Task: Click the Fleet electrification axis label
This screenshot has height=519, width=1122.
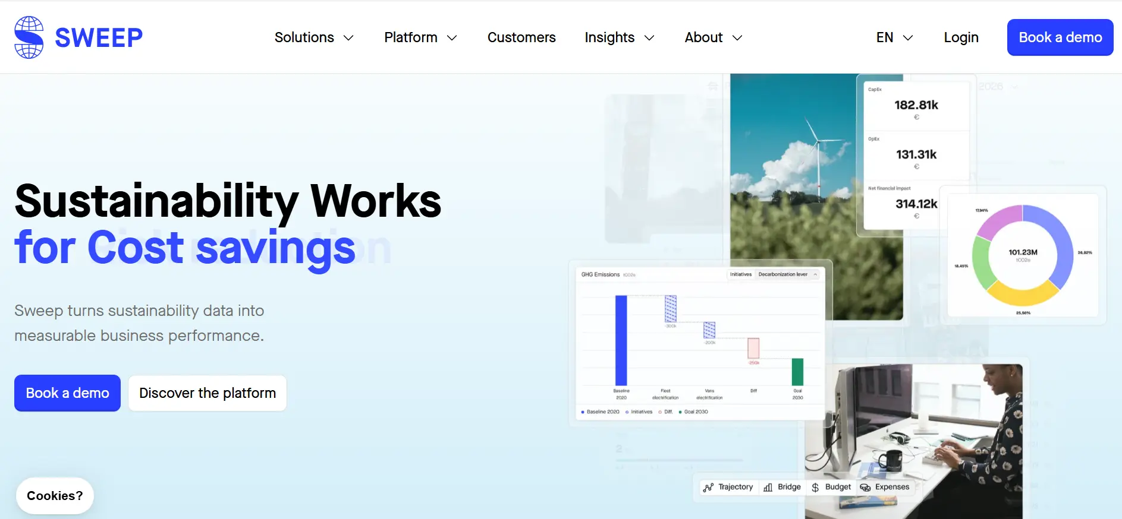Action: point(665,394)
